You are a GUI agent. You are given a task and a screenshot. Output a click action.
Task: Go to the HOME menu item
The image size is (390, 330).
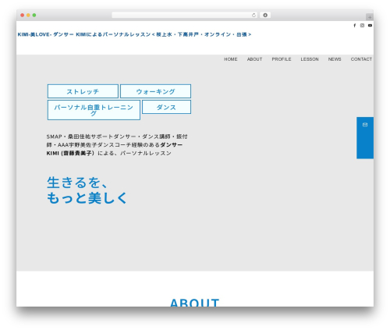coord(231,59)
